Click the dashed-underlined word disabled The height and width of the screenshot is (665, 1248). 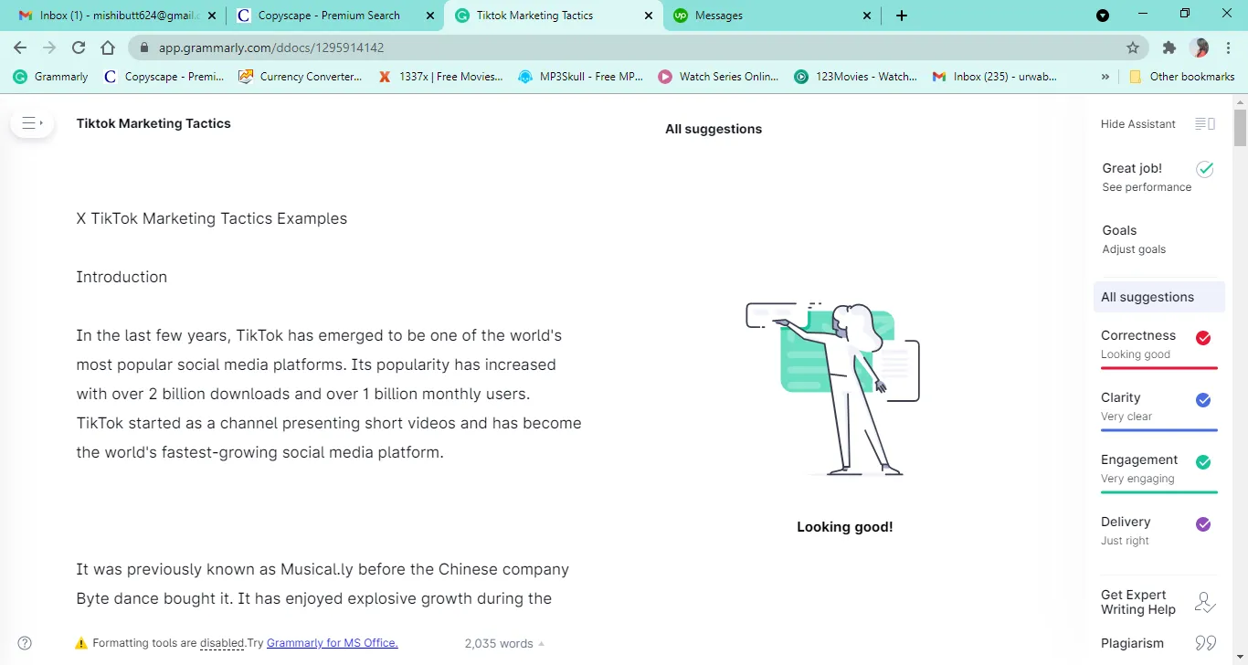tap(222, 643)
